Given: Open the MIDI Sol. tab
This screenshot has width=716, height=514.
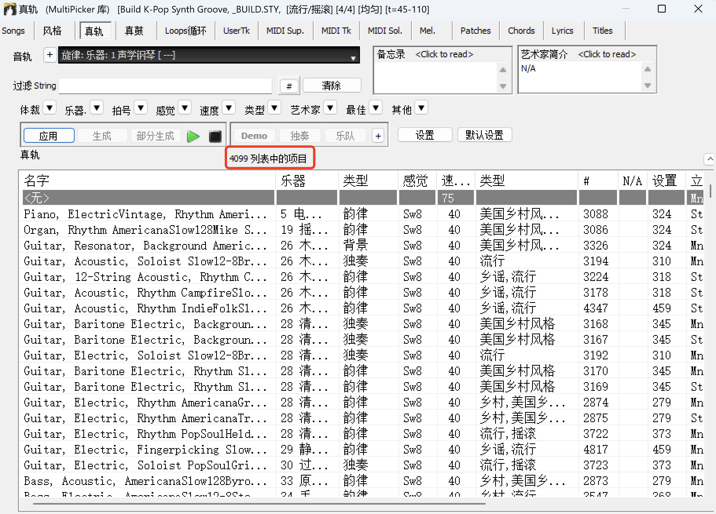Looking at the screenshot, I should click(x=385, y=31).
